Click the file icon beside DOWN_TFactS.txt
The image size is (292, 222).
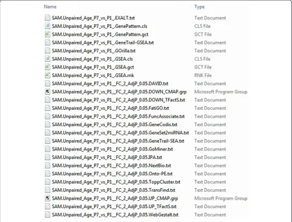(x=47, y=99)
